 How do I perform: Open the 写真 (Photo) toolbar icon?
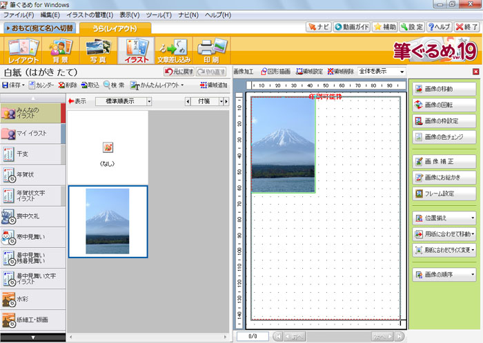coord(98,50)
